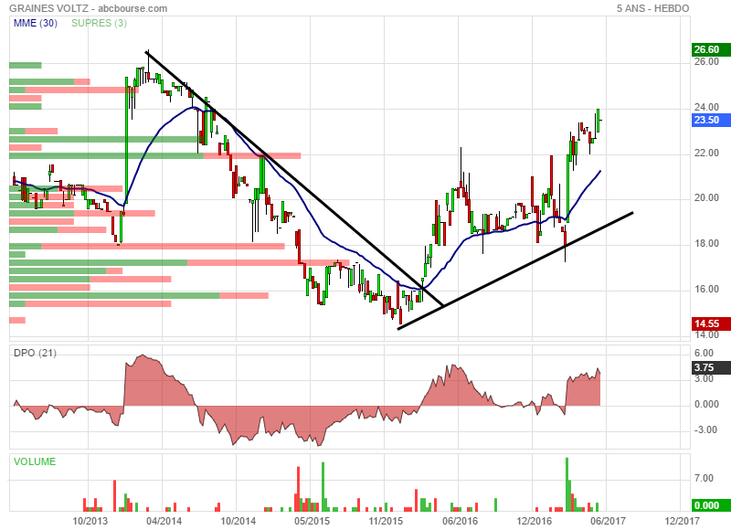
Task: Click the green 26.60 price tag
Action: coord(711,49)
